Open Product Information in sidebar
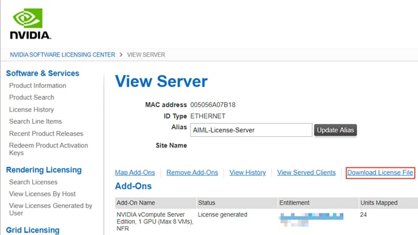418x235 pixels. [x=38, y=85]
